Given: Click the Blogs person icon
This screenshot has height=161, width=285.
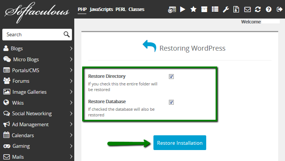Looking at the screenshot, I should coord(6,48).
